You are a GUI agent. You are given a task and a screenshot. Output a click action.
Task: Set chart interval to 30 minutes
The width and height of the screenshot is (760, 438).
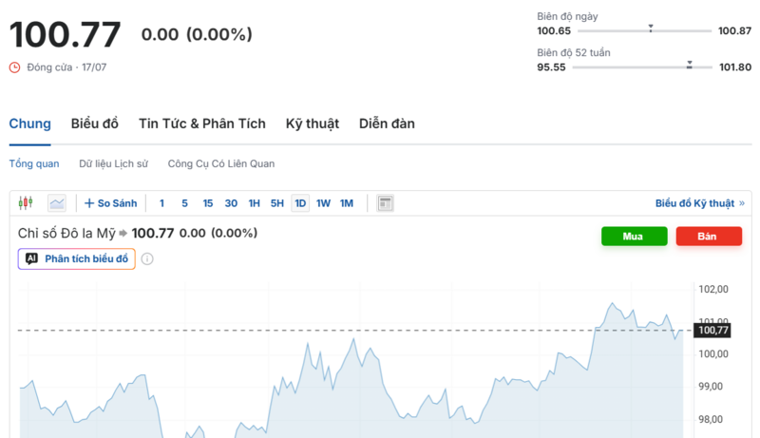point(231,203)
